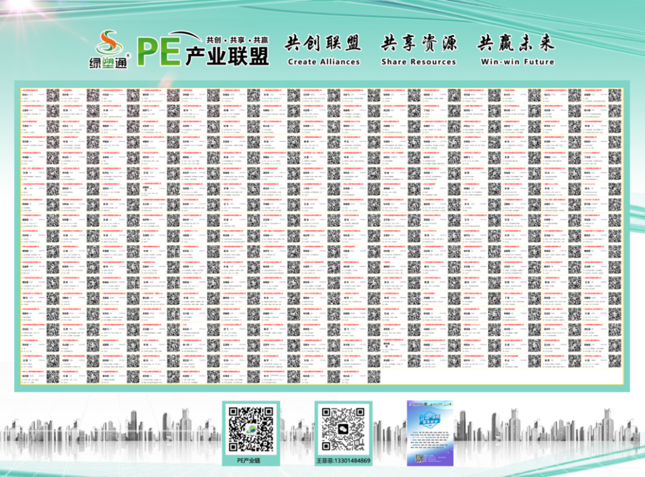Select the large green PE logo
645x477 pixels.
(x=157, y=51)
